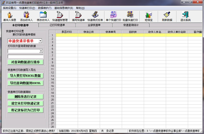Click the 填写快递单 fill waybill icon

pos(78,17)
